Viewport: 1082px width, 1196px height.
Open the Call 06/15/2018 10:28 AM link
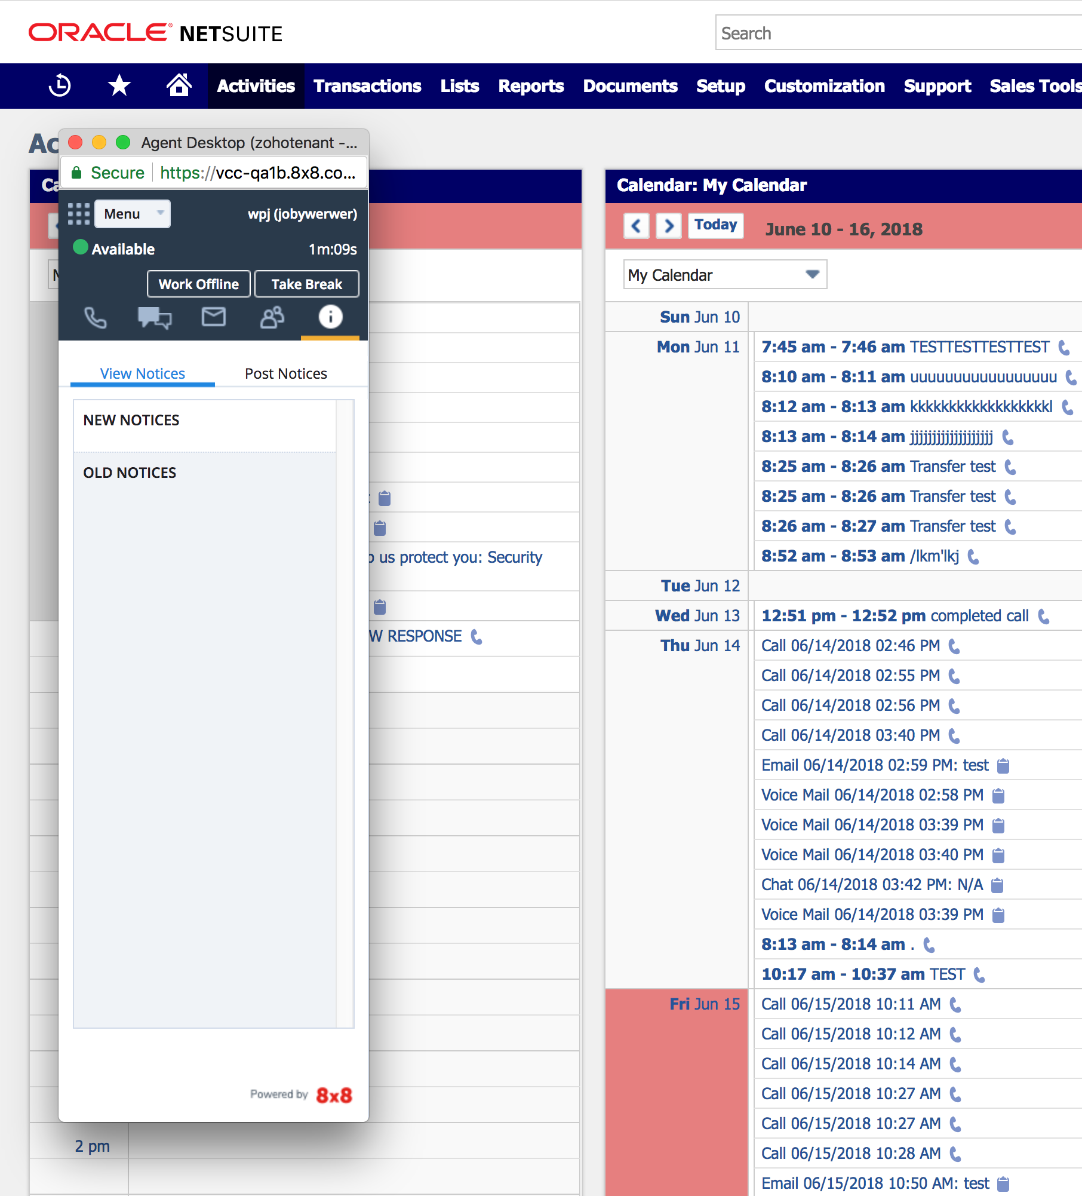[x=851, y=1154]
